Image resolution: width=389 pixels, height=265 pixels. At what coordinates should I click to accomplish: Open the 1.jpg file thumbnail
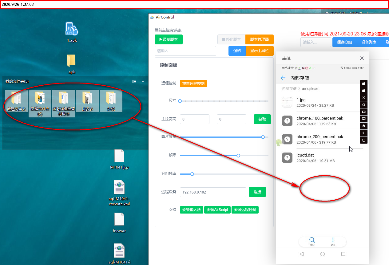coord(287,102)
